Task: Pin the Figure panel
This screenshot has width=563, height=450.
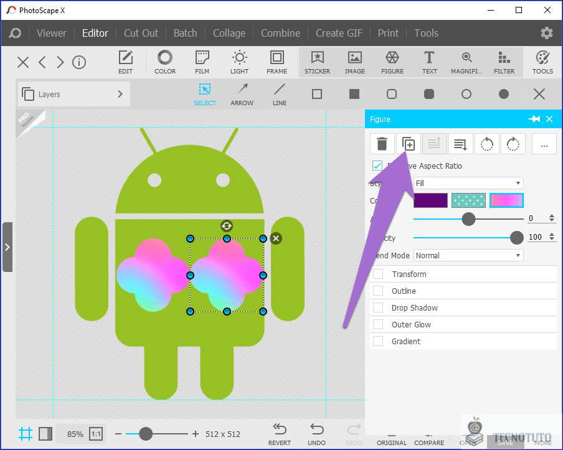Action: [x=534, y=119]
